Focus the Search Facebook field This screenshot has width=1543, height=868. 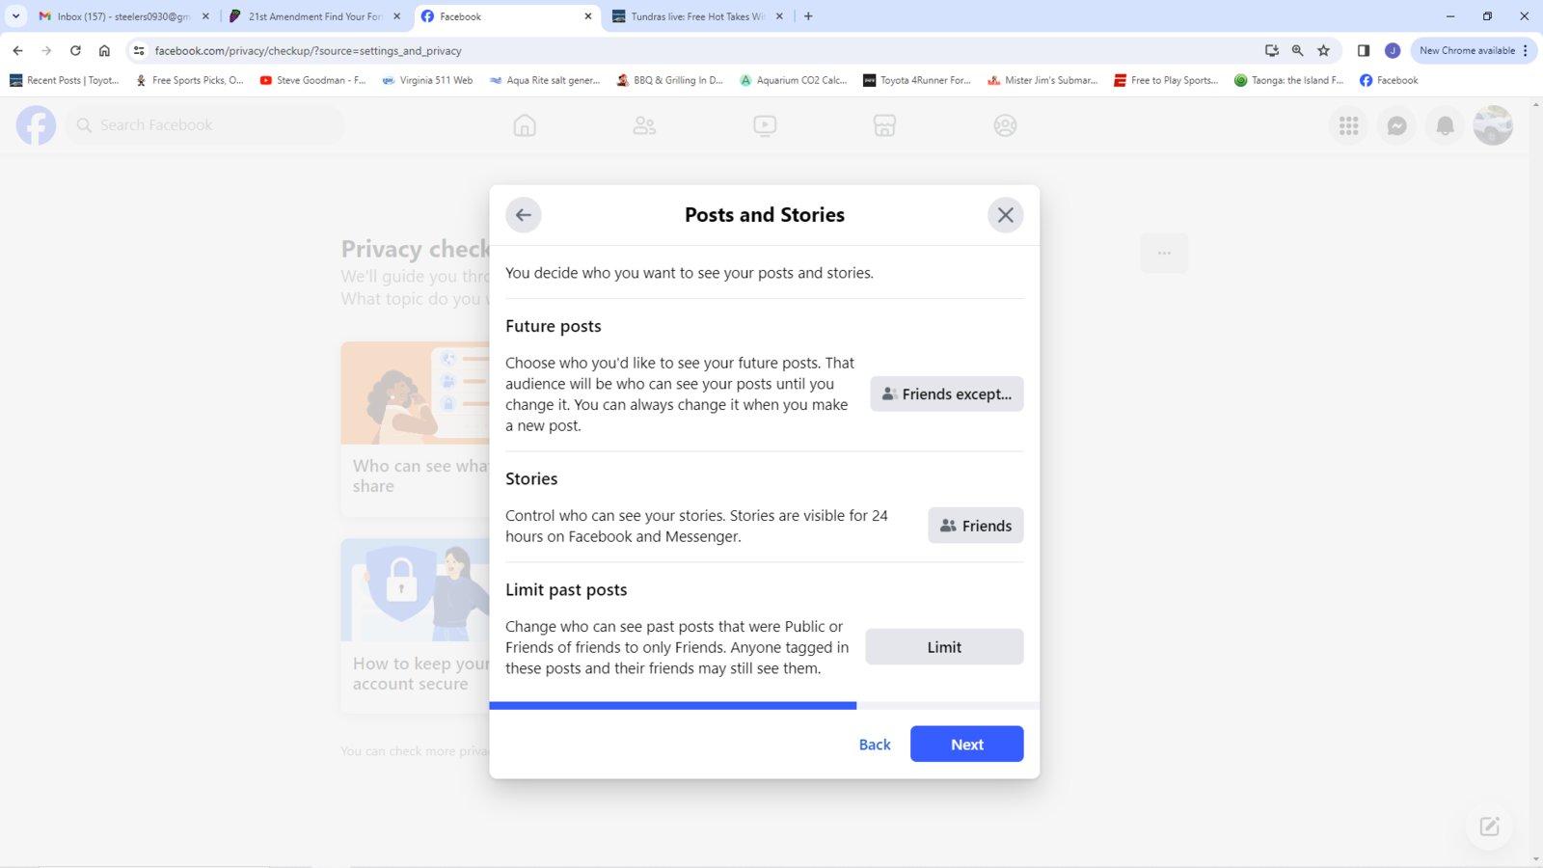[204, 125]
